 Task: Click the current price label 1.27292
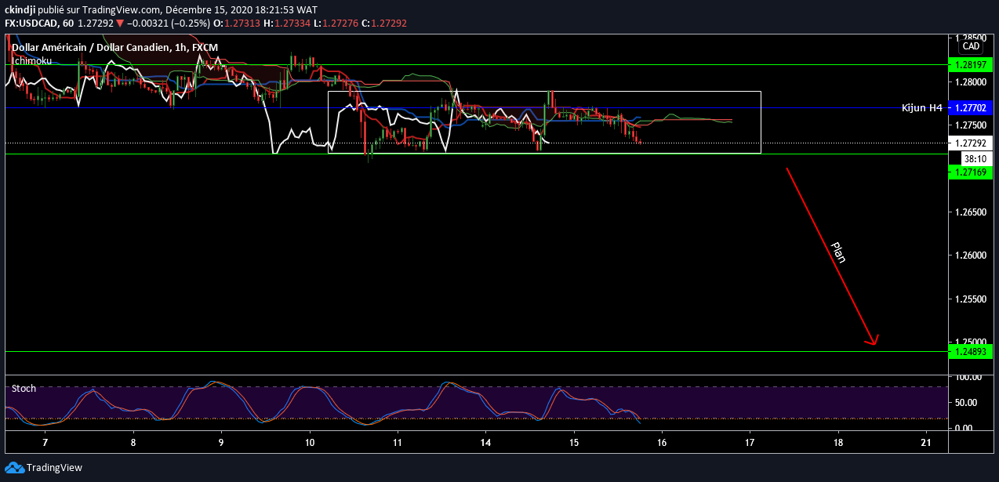point(971,143)
